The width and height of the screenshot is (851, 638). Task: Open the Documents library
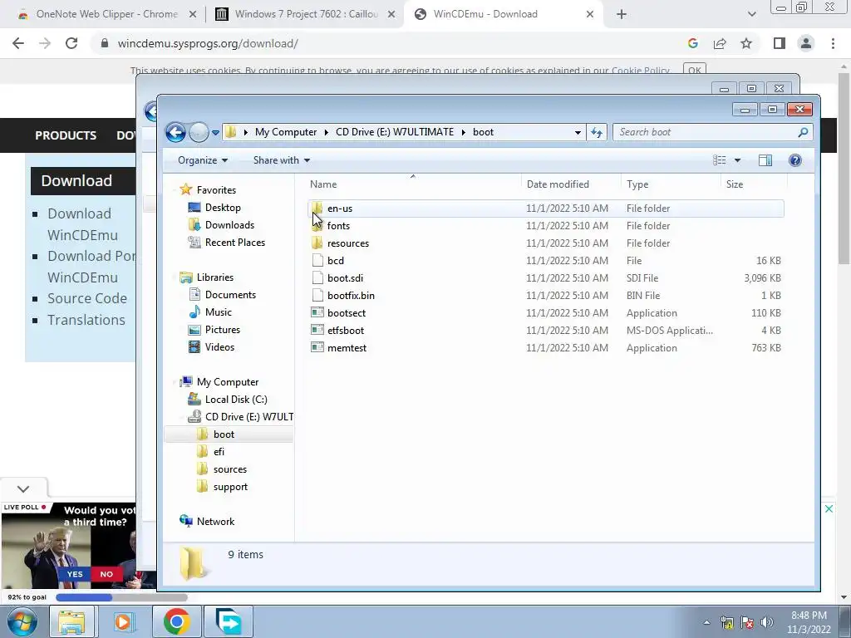point(230,295)
